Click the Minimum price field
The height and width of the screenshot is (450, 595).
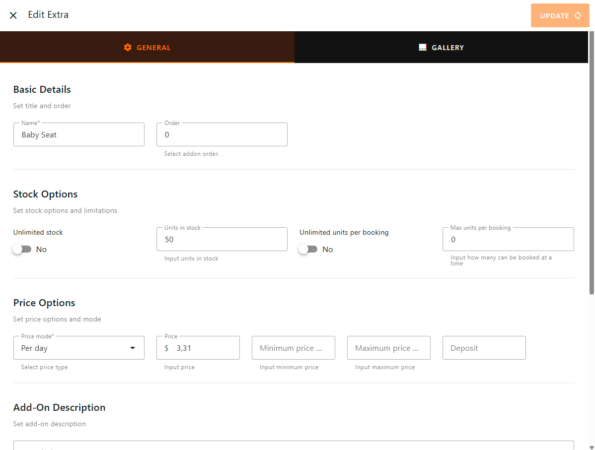pyautogui.click(x=294, y=348)
